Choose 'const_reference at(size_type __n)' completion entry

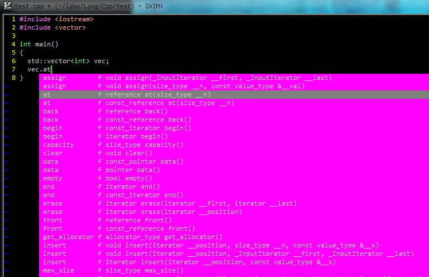[x=234, y=103]
